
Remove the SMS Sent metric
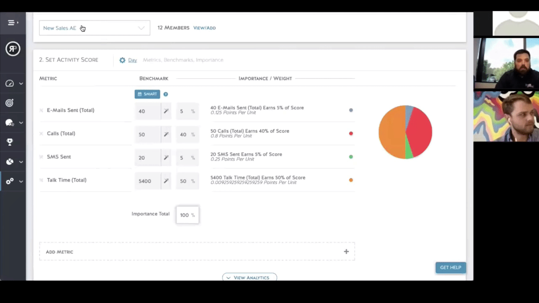(x=41, y=157)
